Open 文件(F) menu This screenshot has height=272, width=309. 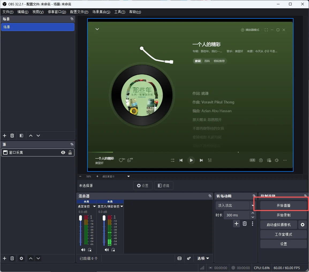point(8,12)
